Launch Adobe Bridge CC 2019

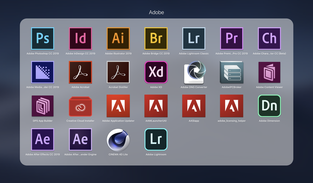point(156,39)
